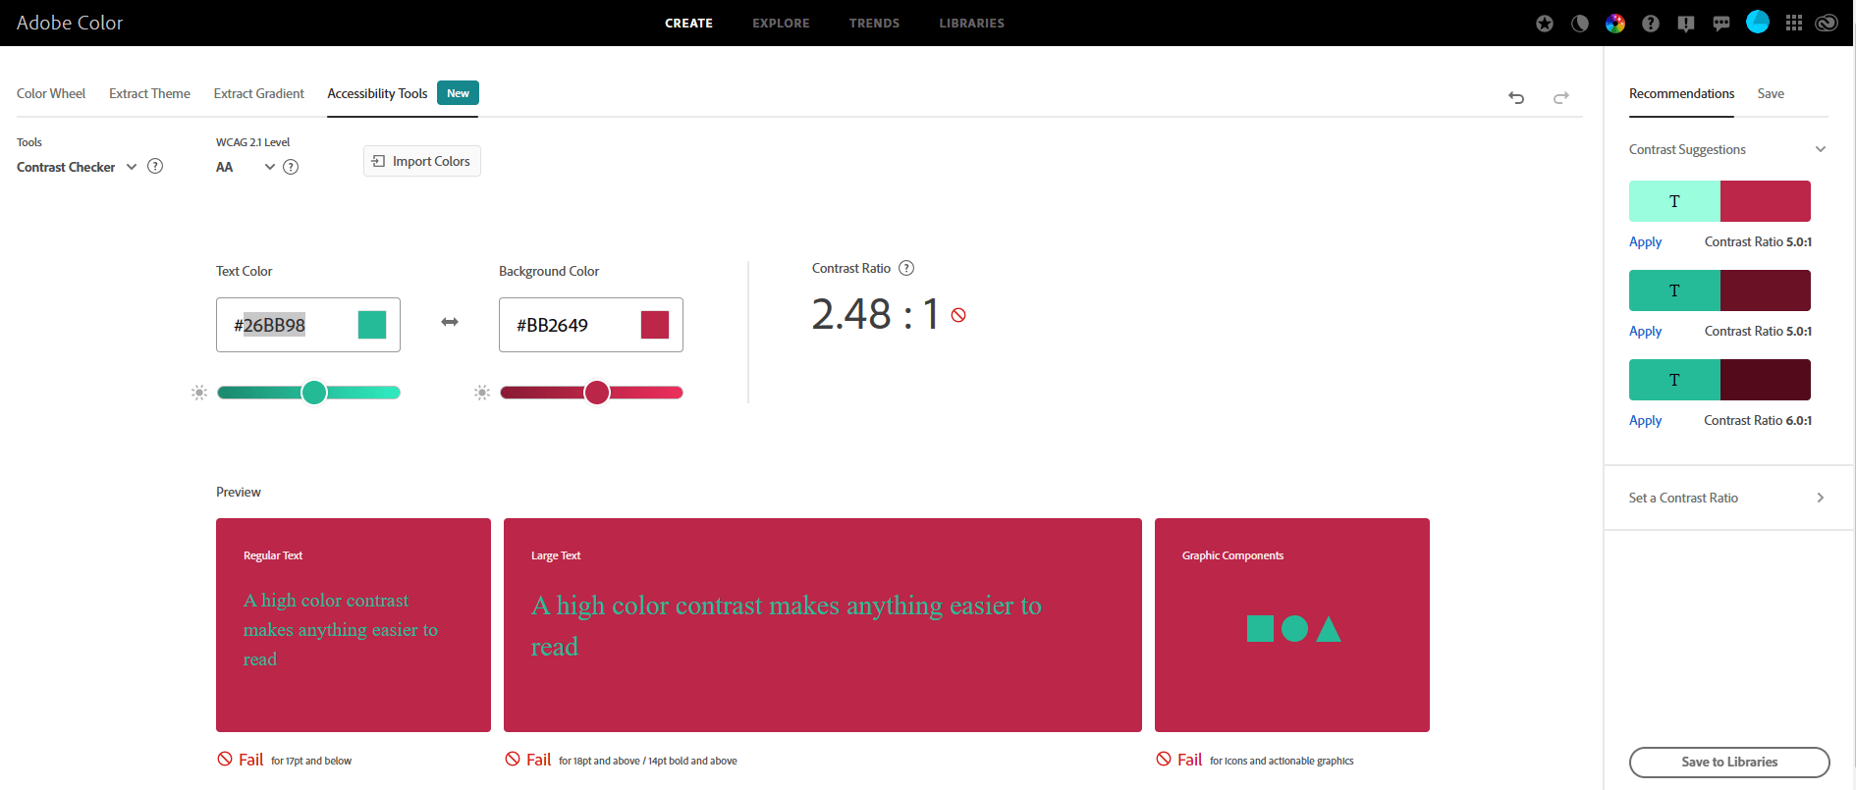
Task: Open the WCAG 2.1 Level AA dropdown
Action: pyautogui.click(x=246, y=167)
